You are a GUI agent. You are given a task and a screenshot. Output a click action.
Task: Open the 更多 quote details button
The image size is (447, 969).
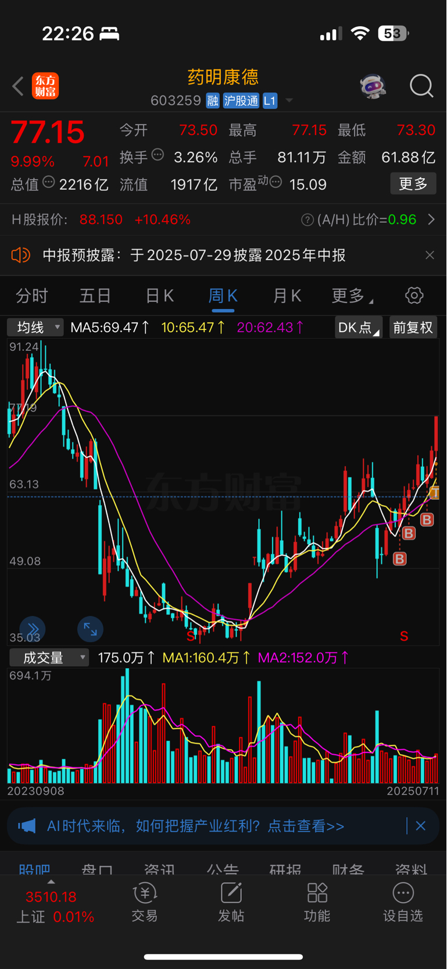pyautogui.click(x=413, y=184)
